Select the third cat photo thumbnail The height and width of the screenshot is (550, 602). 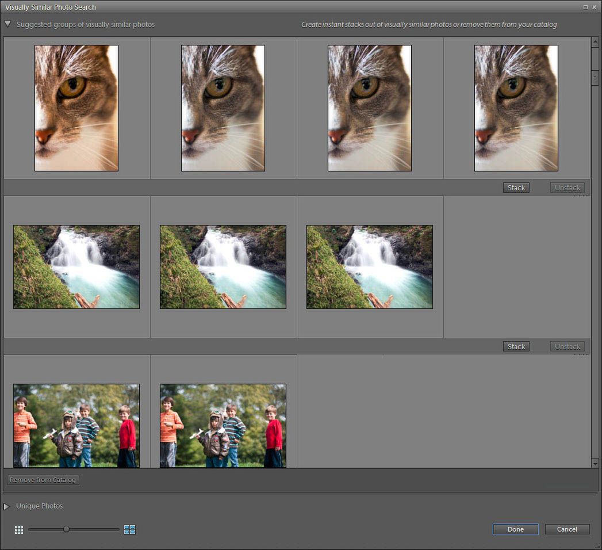coord(370,108)
